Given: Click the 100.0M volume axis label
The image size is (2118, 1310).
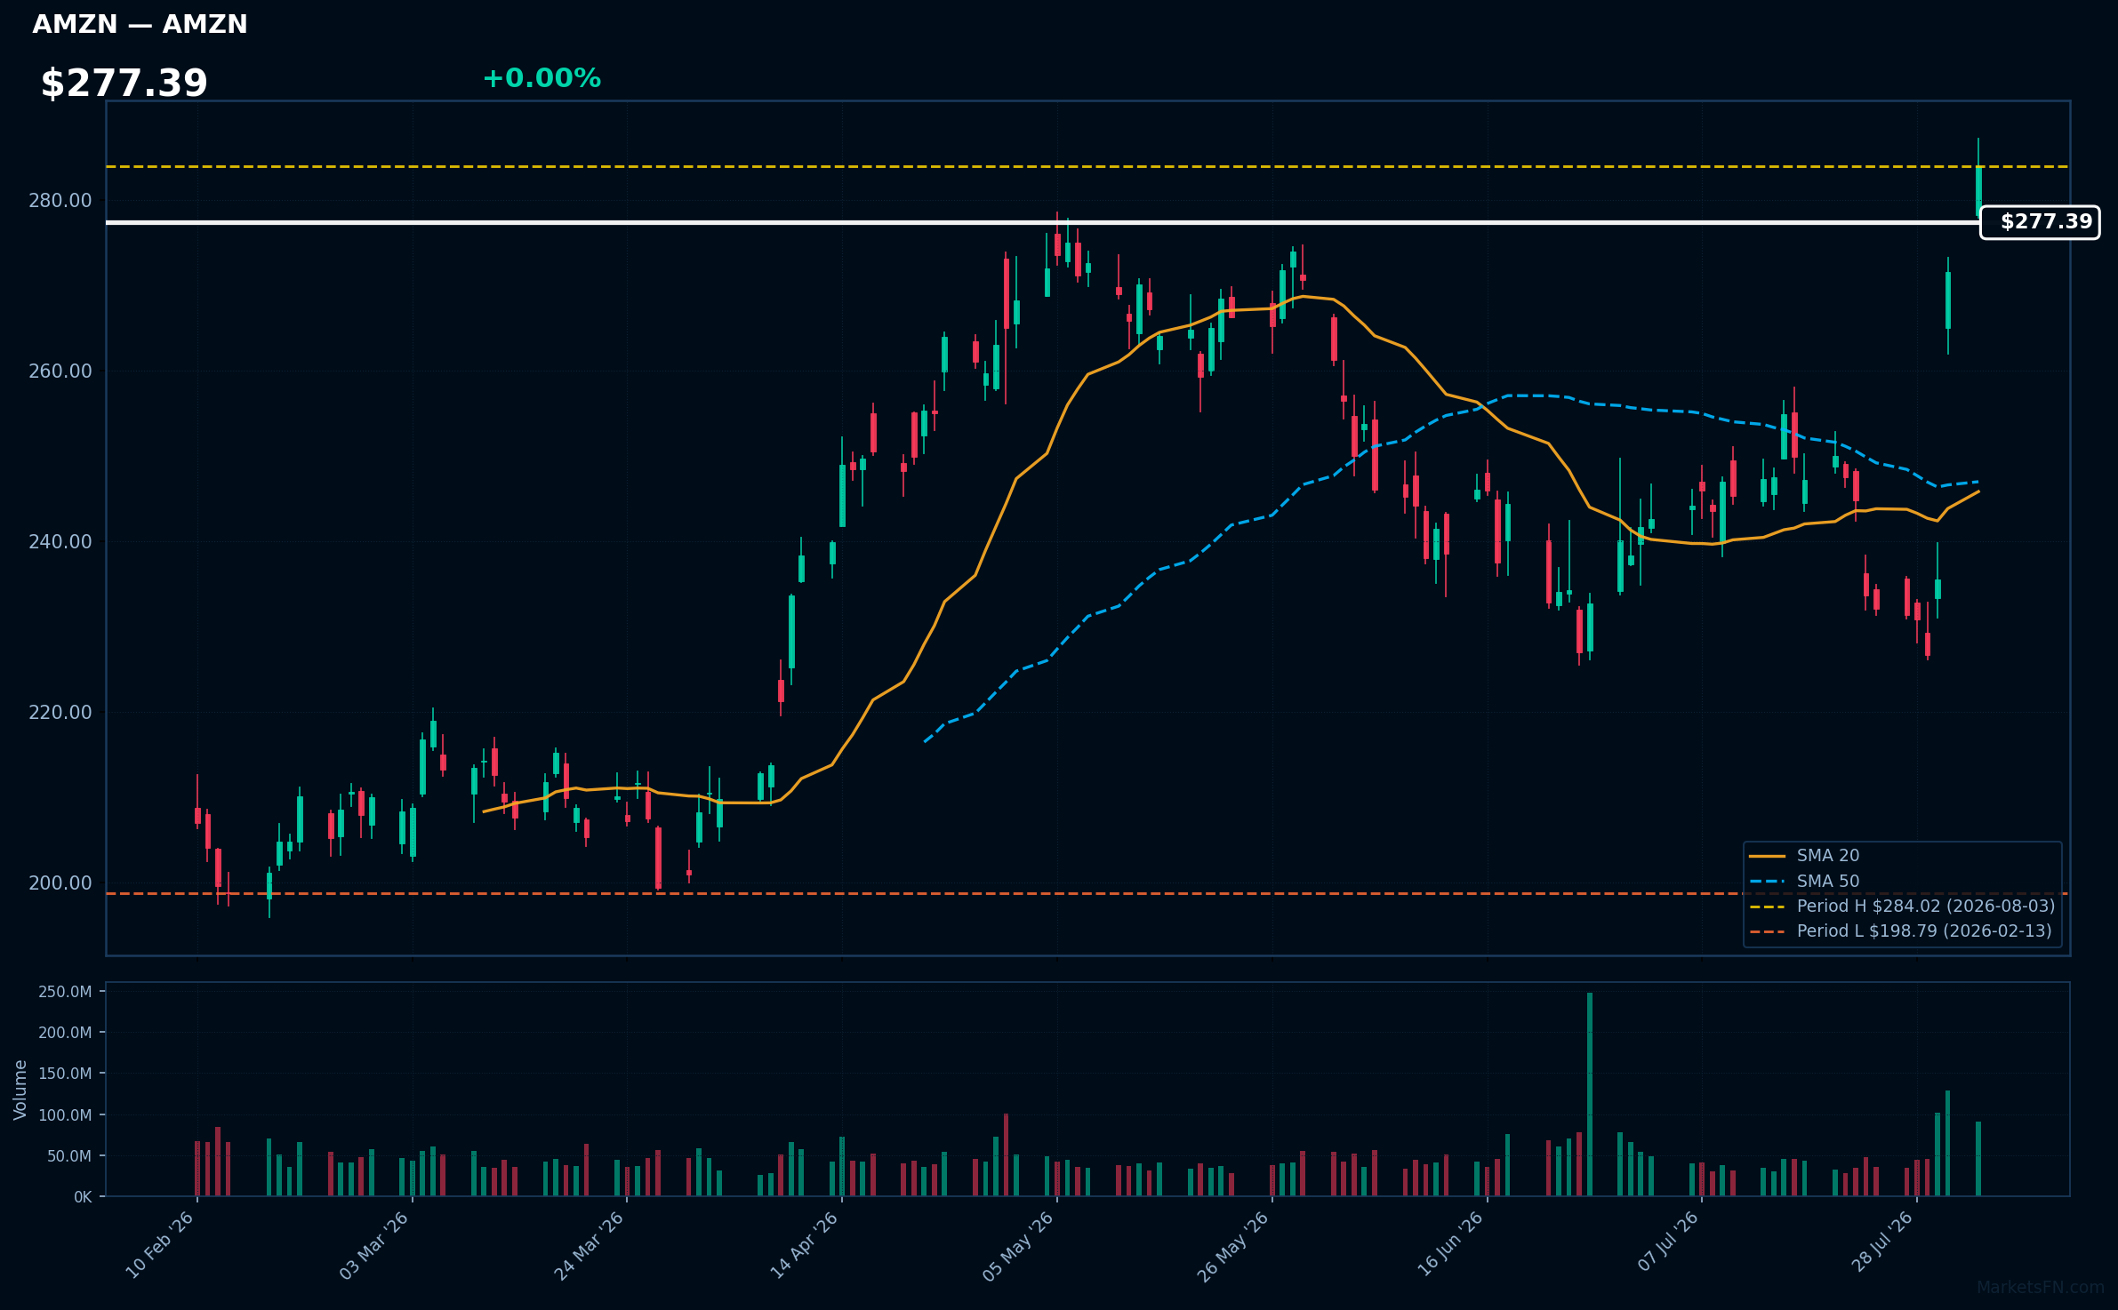Looking at the screenshot, I should [65, 1115].
